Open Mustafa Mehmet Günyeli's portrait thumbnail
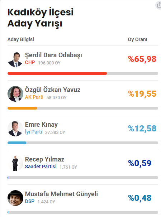Screen dimensions: 161x217 point(15,198)
